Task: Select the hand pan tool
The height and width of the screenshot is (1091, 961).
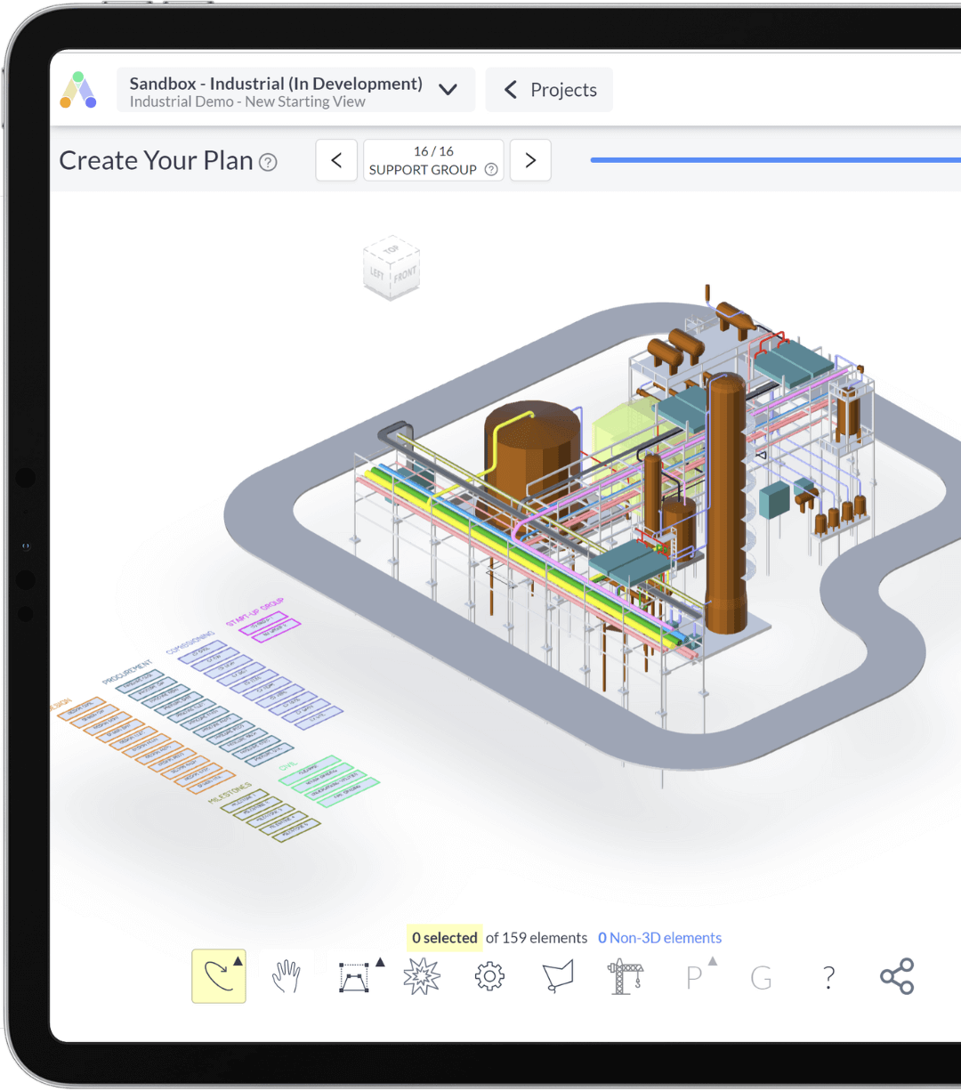Action: click(287, 975)
